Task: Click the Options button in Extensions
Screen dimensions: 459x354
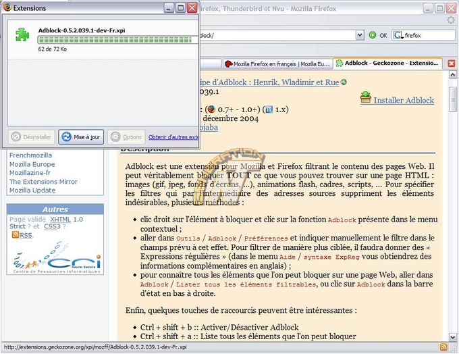Action: tap(126, 137)
